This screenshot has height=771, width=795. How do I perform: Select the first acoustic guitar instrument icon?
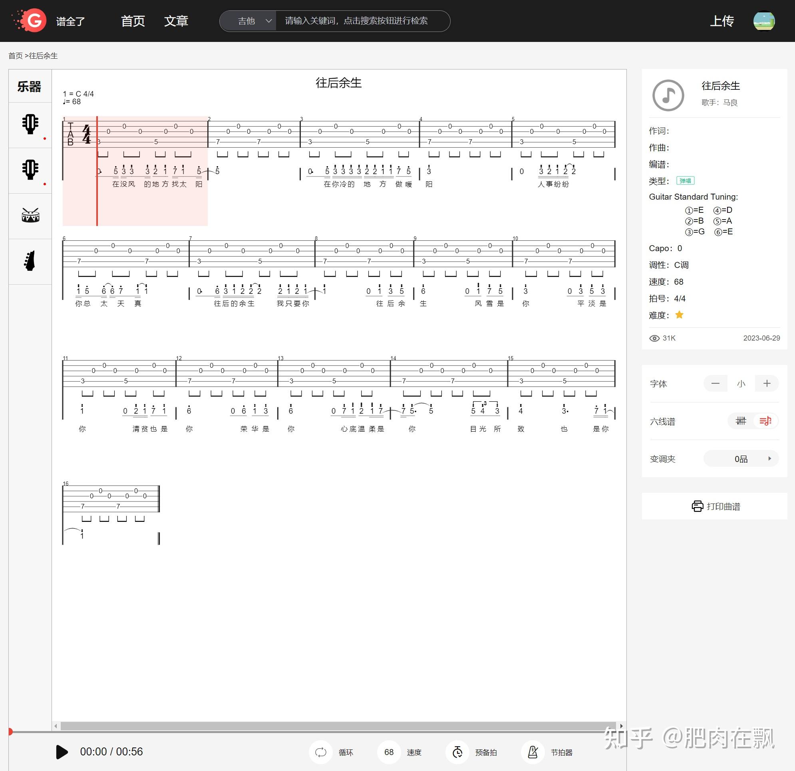click(30, 125)
